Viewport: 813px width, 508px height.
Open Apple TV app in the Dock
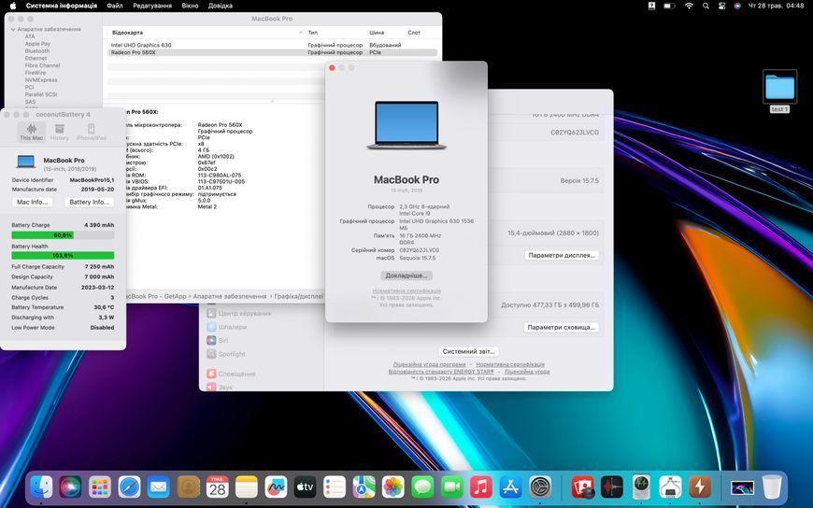pyautogui.click(x=306, y=487)
